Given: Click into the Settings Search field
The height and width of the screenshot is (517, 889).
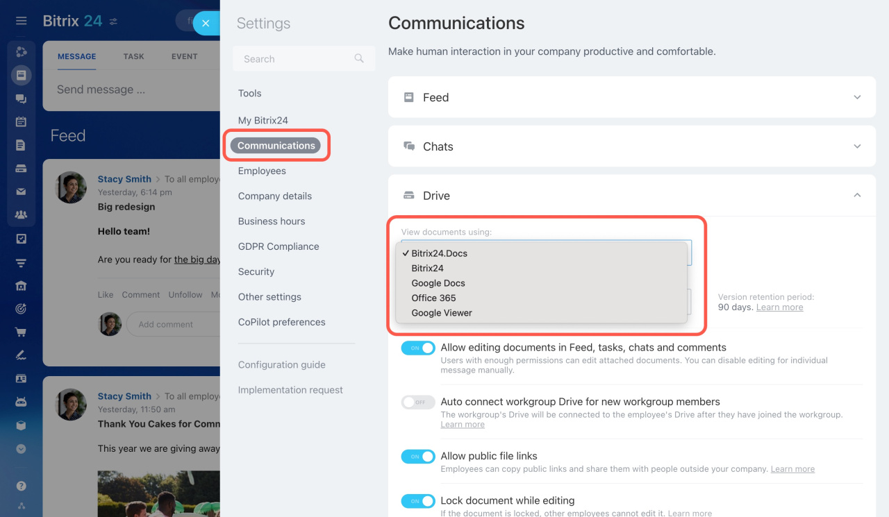Looking at the screenshot, I should tap(304, 59).
